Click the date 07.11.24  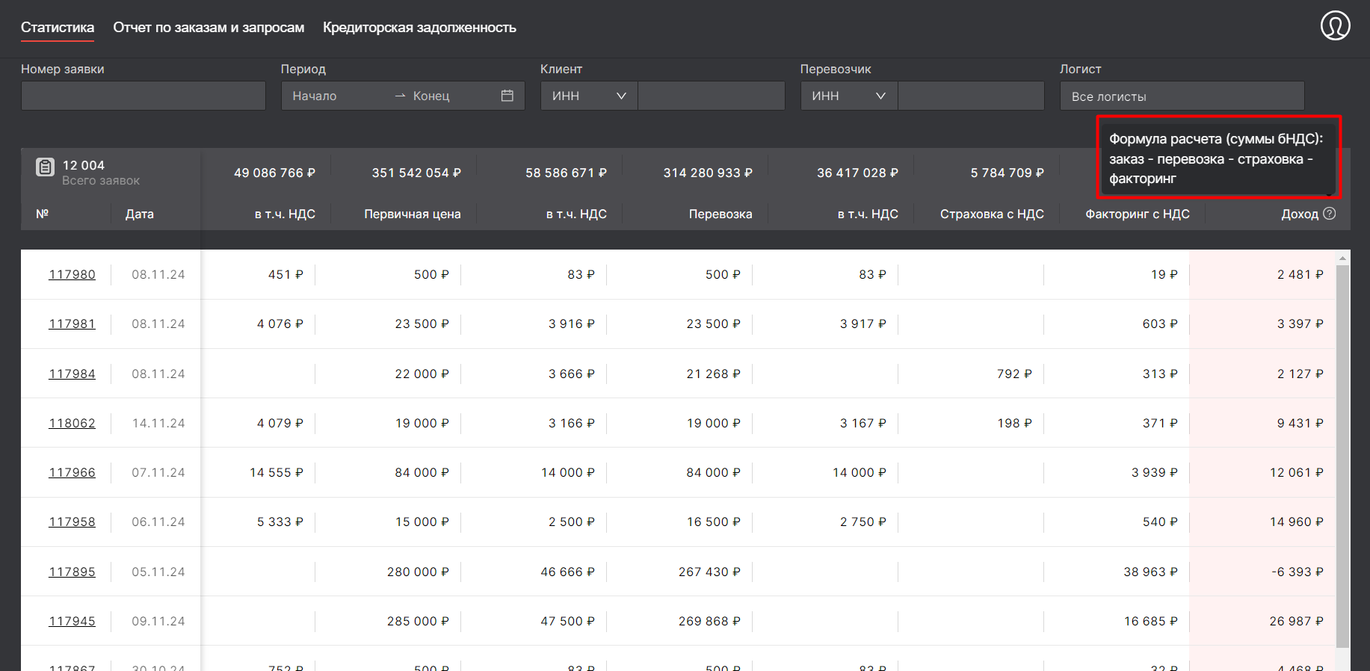click(158, 472)
